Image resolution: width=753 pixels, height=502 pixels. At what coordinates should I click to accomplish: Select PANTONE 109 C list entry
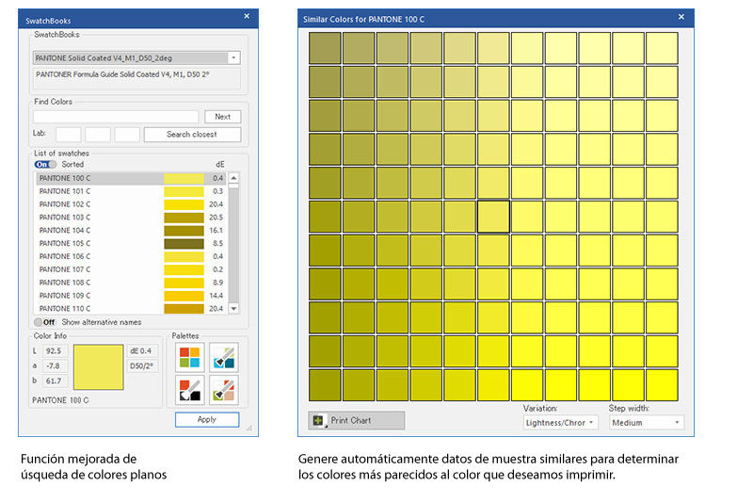65,296
